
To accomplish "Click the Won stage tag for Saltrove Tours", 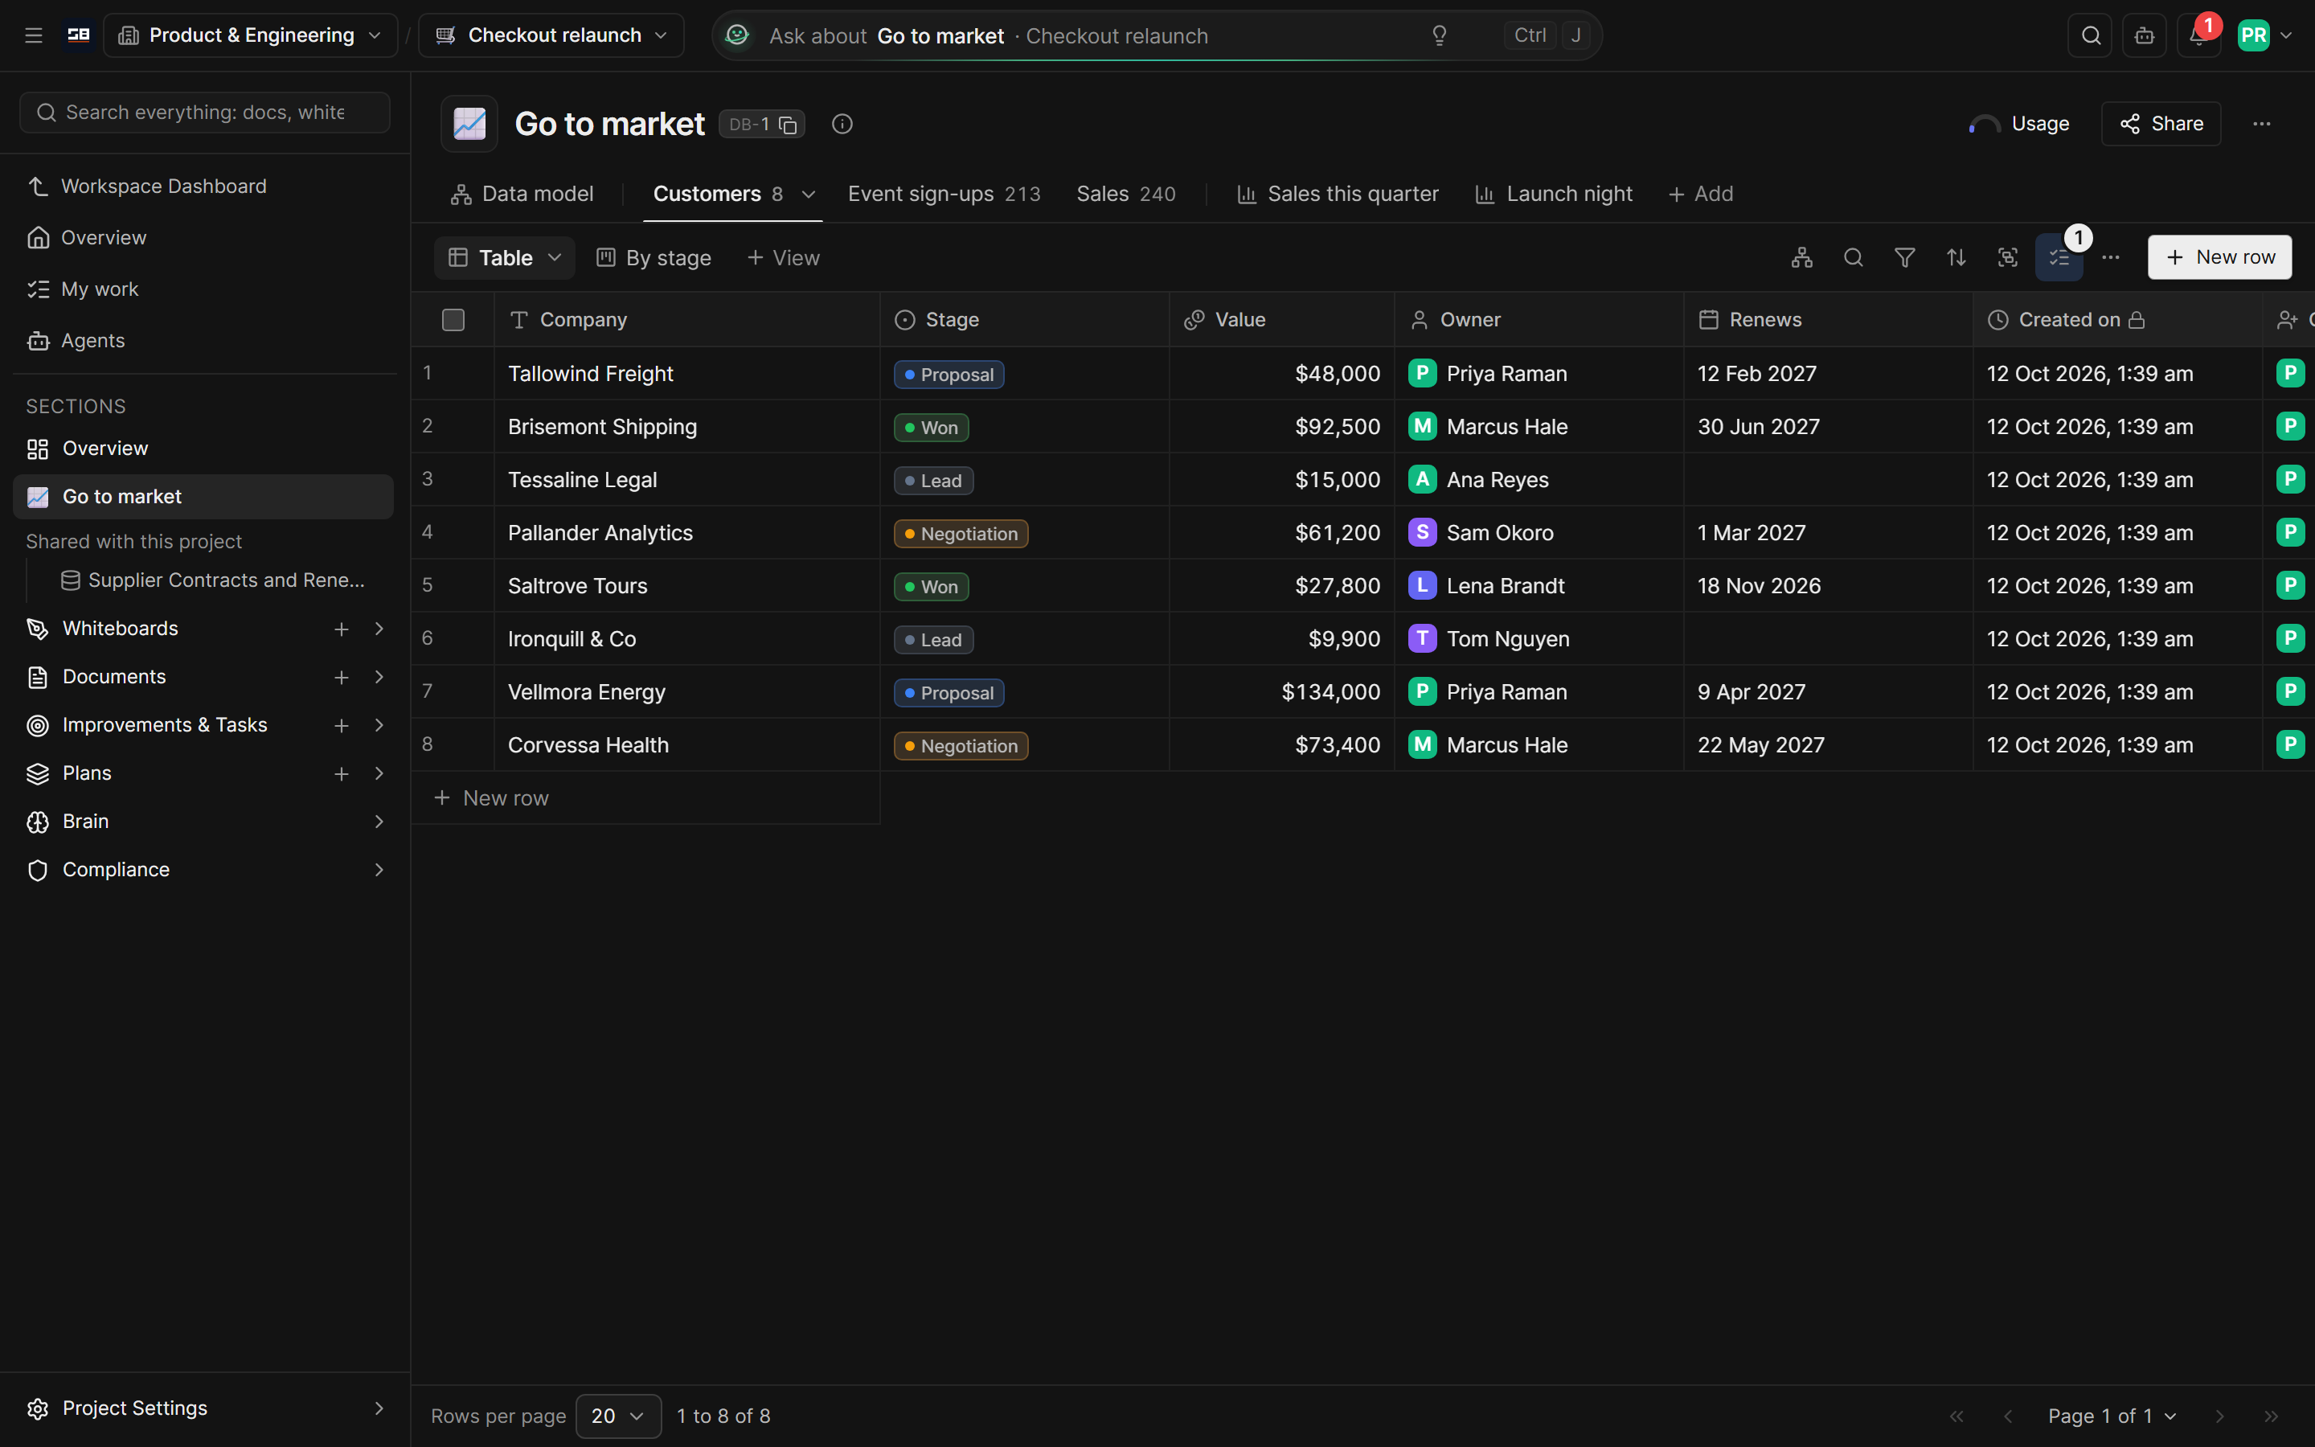I will click(x=931, y=587).
